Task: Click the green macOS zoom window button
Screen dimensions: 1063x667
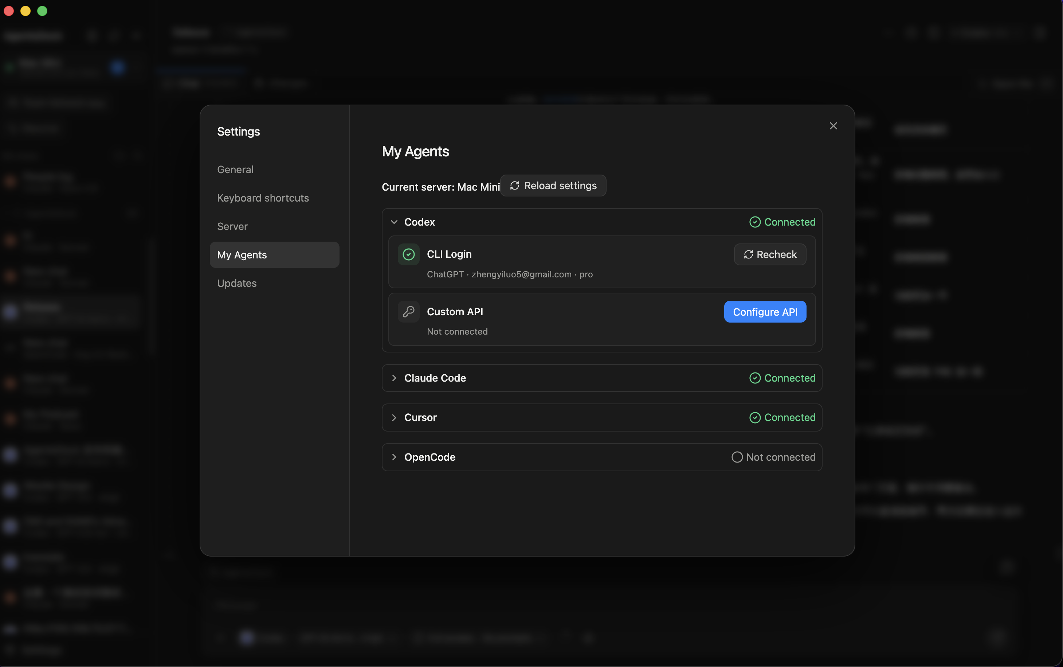Action: (42, 11)
